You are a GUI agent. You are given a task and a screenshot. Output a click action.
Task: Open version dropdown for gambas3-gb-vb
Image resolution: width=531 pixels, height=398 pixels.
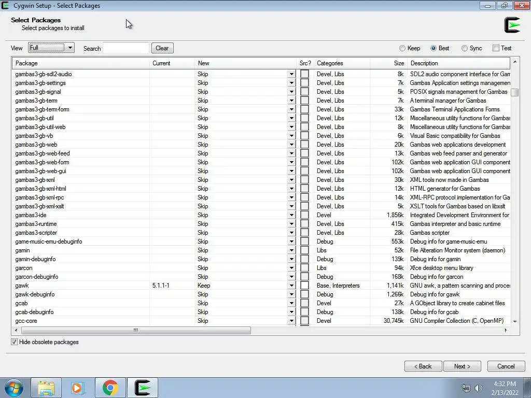tap(291, 136)
